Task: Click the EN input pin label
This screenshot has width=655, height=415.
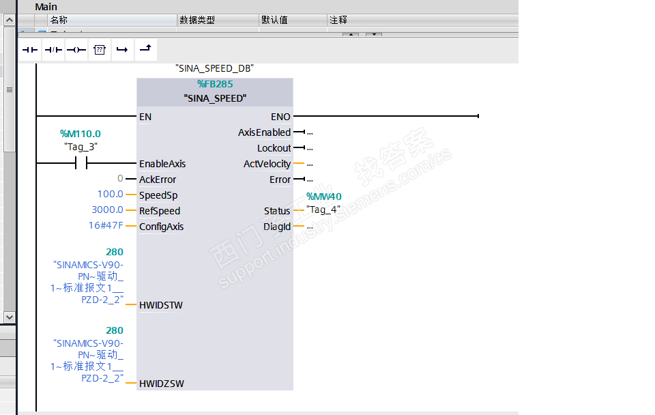Action: point(145,117)
